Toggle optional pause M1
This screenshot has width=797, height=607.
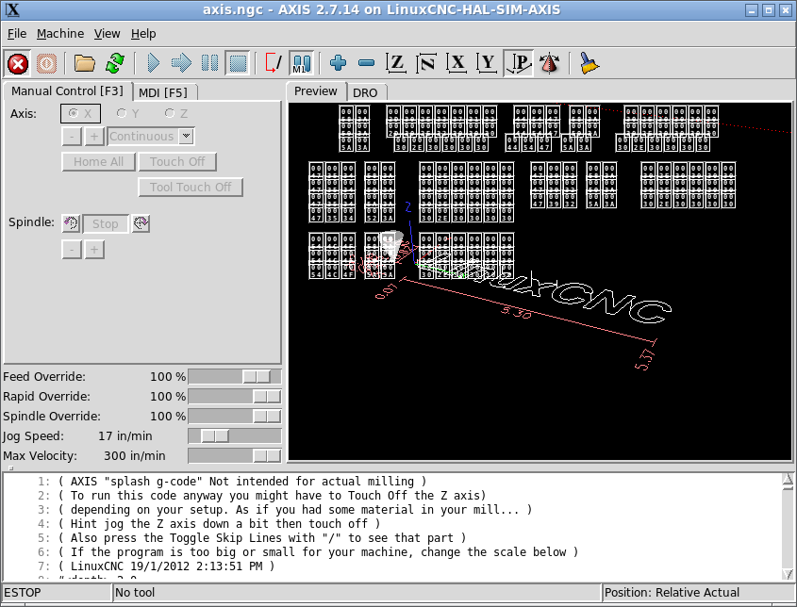click(302, 63)
